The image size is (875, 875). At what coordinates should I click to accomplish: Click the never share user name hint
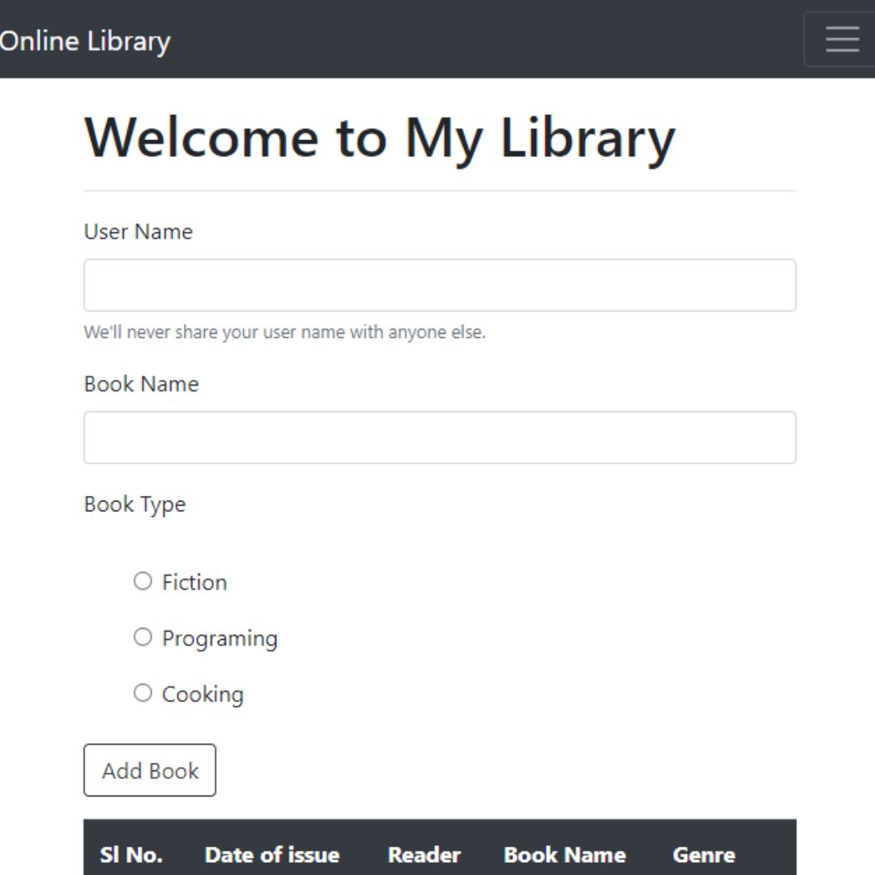(284, 332)
